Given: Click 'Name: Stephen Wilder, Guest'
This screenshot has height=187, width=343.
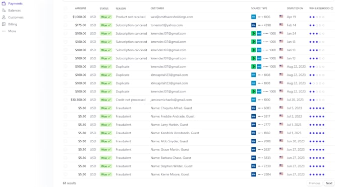Looking at the screenshot, I should tap(171, 166).
